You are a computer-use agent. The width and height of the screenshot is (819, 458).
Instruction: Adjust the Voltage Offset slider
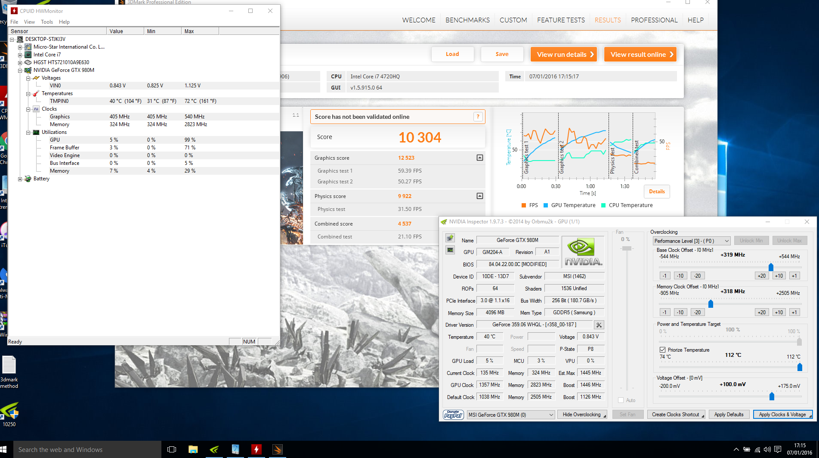point(771,396)
